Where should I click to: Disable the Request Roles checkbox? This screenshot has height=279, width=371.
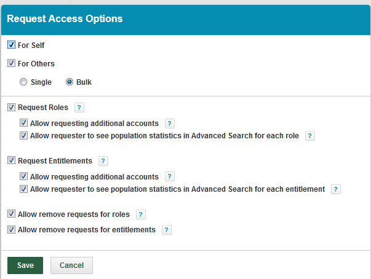(x=11, y=108)
